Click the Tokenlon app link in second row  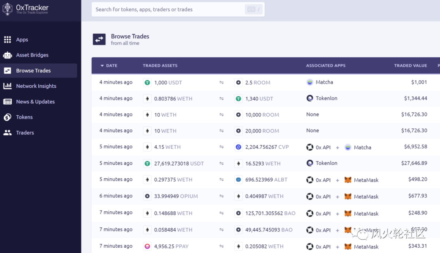(326, 98)
